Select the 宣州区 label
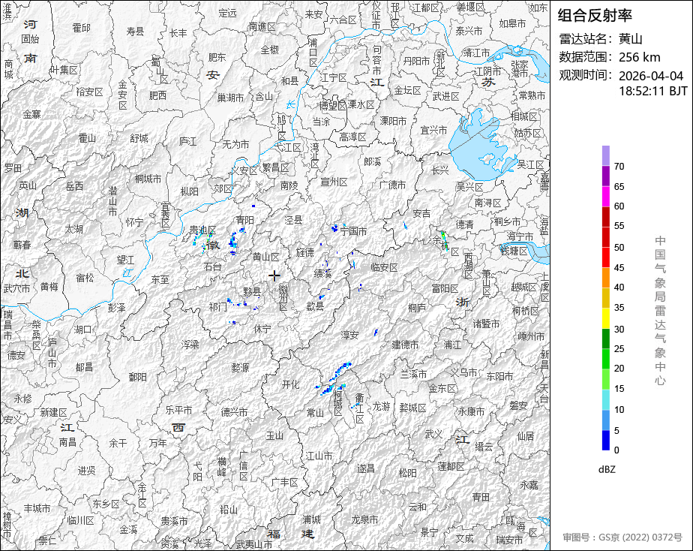The width and height of the screenshot is (693, 551). tap(334, 182)
